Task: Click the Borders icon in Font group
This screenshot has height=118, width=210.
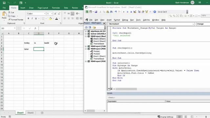Action: coord(43,18)
